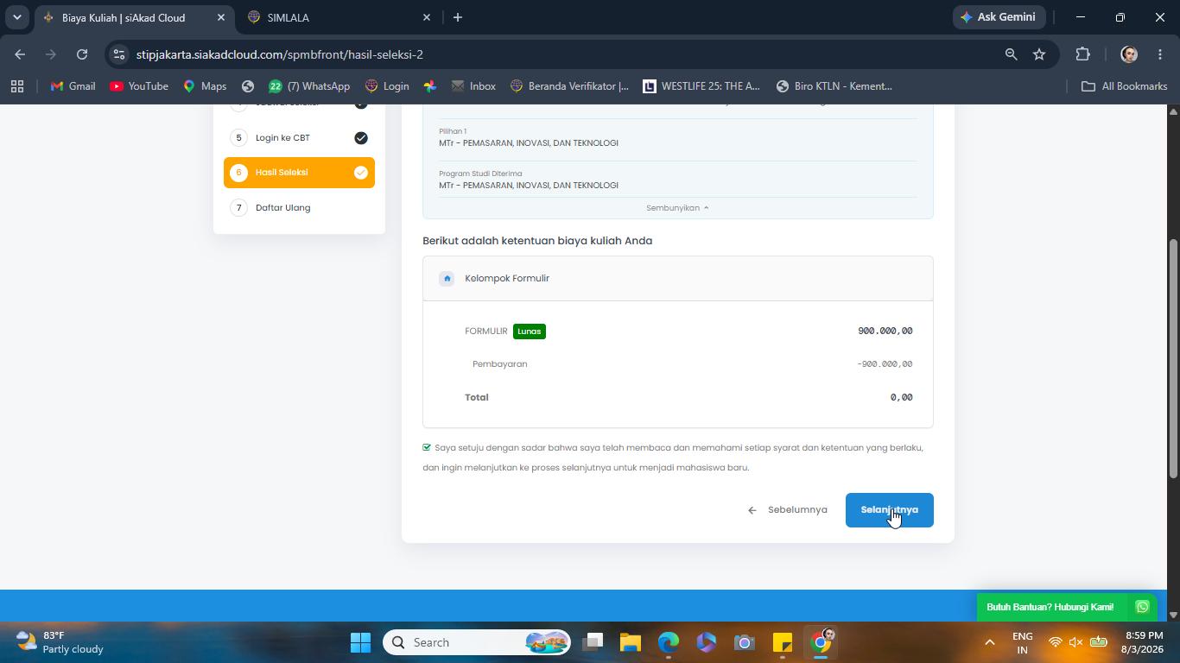Reload the page using the refresh icon
Image resolution: width=1180 pixels, height=663 pixels.
pos(82,54)
